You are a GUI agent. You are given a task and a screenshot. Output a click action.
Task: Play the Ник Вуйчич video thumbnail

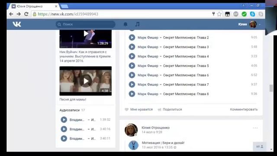click(86, 39)
